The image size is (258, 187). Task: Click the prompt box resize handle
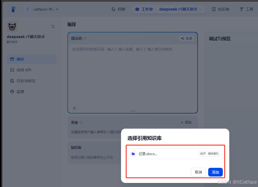[x=133, y=111]
